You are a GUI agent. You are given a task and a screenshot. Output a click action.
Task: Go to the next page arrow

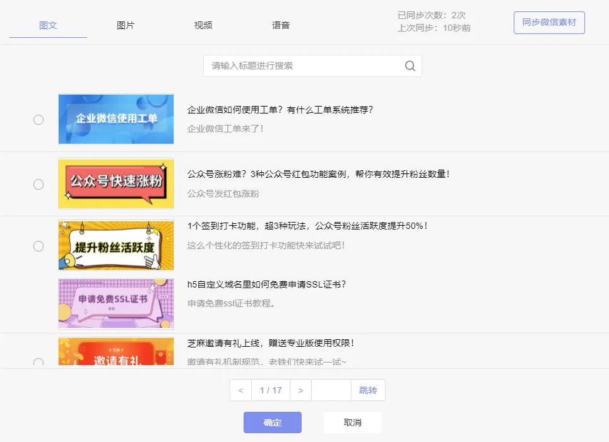click(300, 390)
